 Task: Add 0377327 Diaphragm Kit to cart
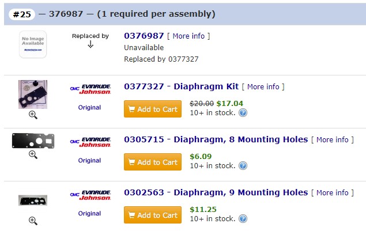tap(153, 109)
